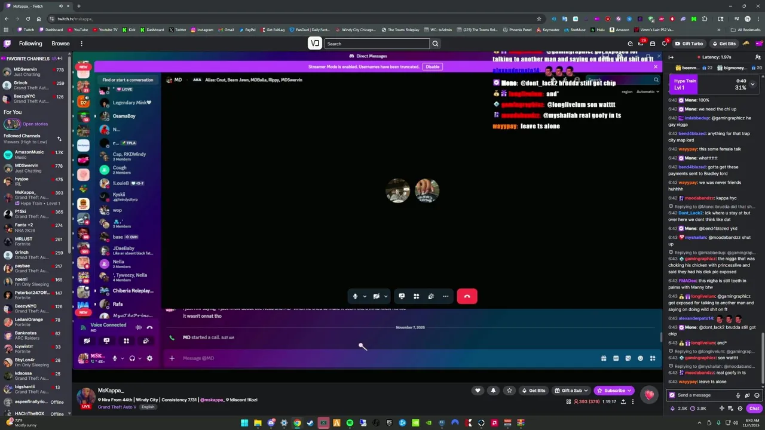The height and width of the screenshot is (430, 765).
Task: Open the Grand Theft Auto V category link
Action: [x=118, y=407]
